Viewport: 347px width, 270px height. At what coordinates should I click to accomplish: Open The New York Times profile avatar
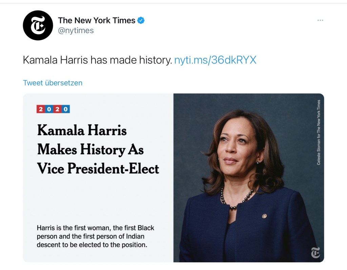click(x=38, y=25)
